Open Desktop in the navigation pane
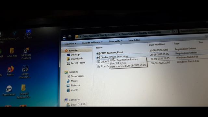Image resolution: width=208 pixels, height=117 pixels. pos(73,55)
